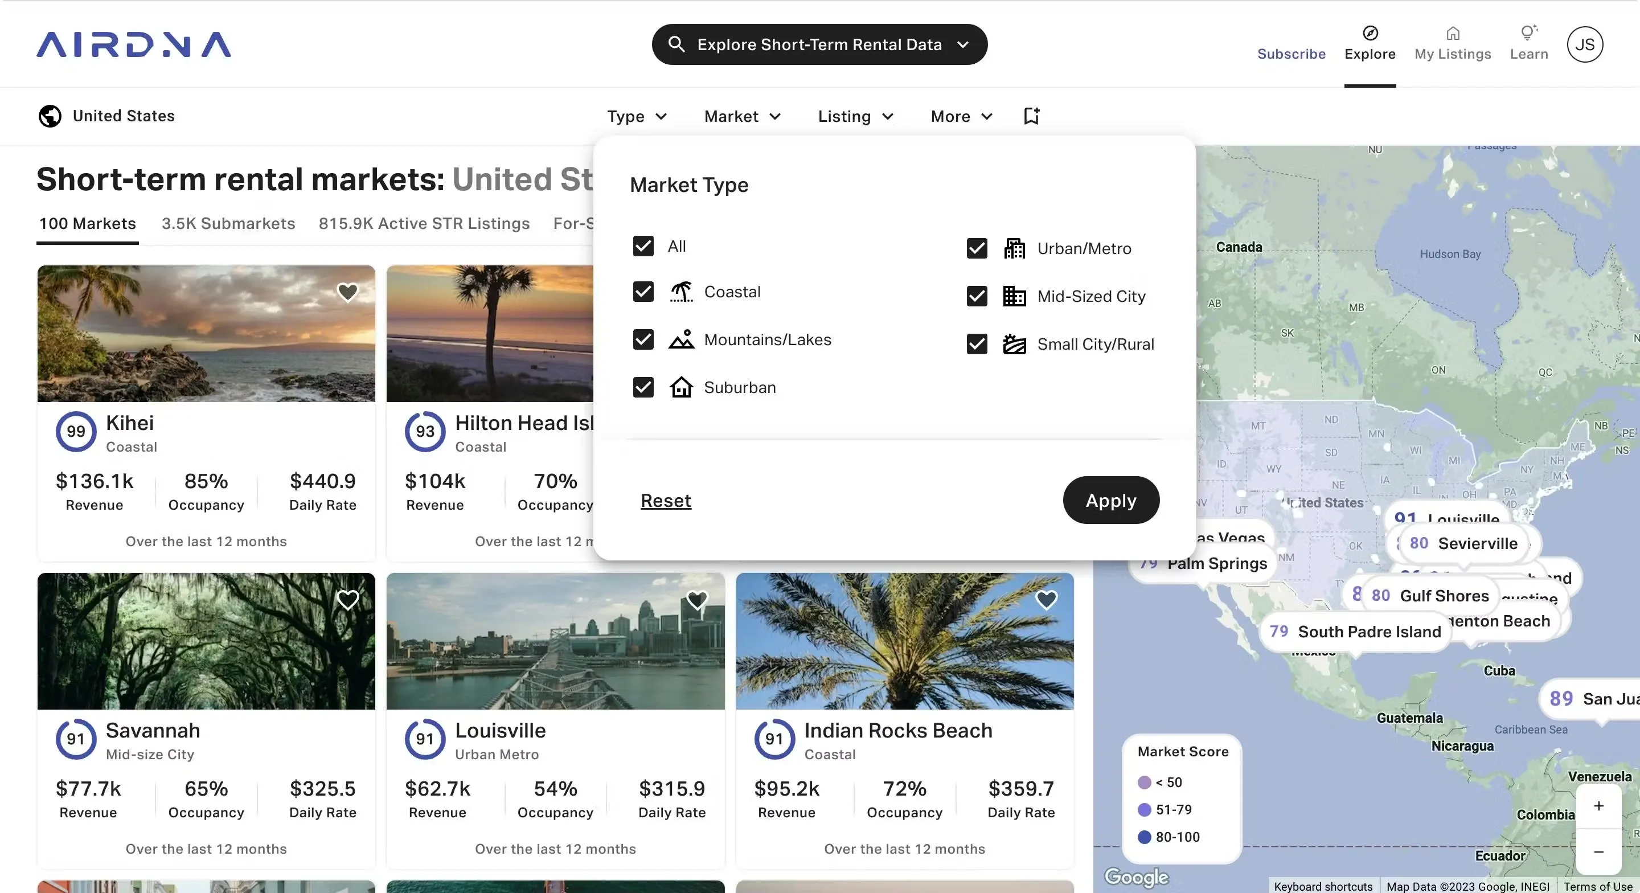
Task: Uncheck the Coastal market type
Action: tap(642, 292)
